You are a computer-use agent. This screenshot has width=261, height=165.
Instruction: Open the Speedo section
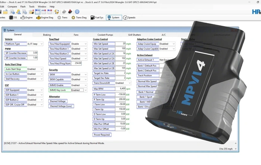coord(129,18)
